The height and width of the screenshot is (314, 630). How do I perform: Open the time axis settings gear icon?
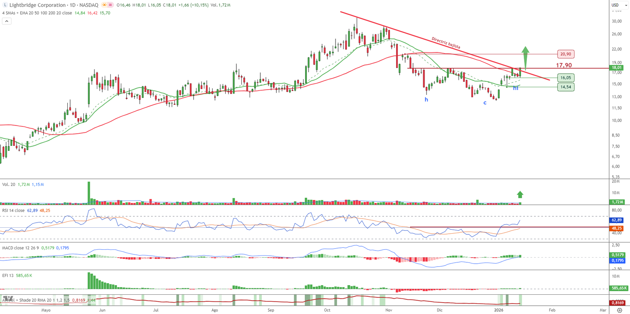(619, 310)
